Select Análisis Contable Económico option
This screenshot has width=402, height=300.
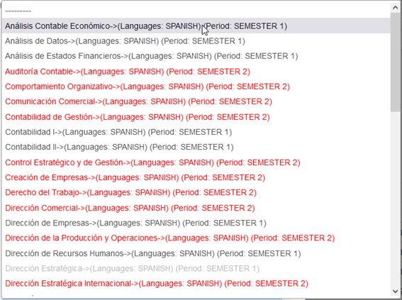pos(196,26)
